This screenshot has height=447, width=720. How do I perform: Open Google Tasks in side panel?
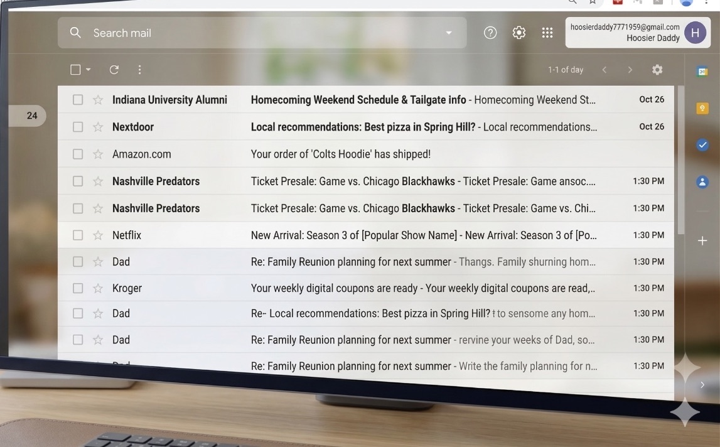pos(702,145)
